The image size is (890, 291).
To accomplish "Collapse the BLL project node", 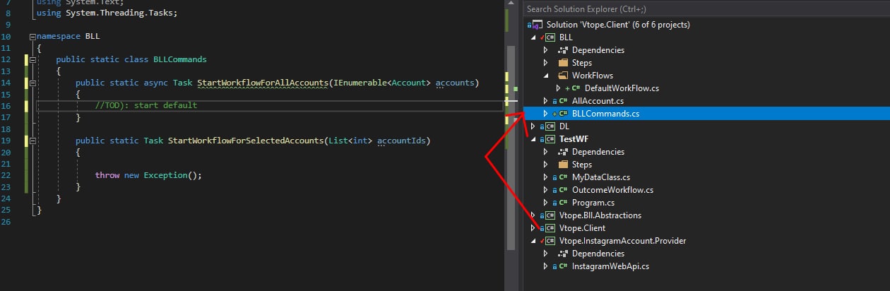I will (533, 37).
